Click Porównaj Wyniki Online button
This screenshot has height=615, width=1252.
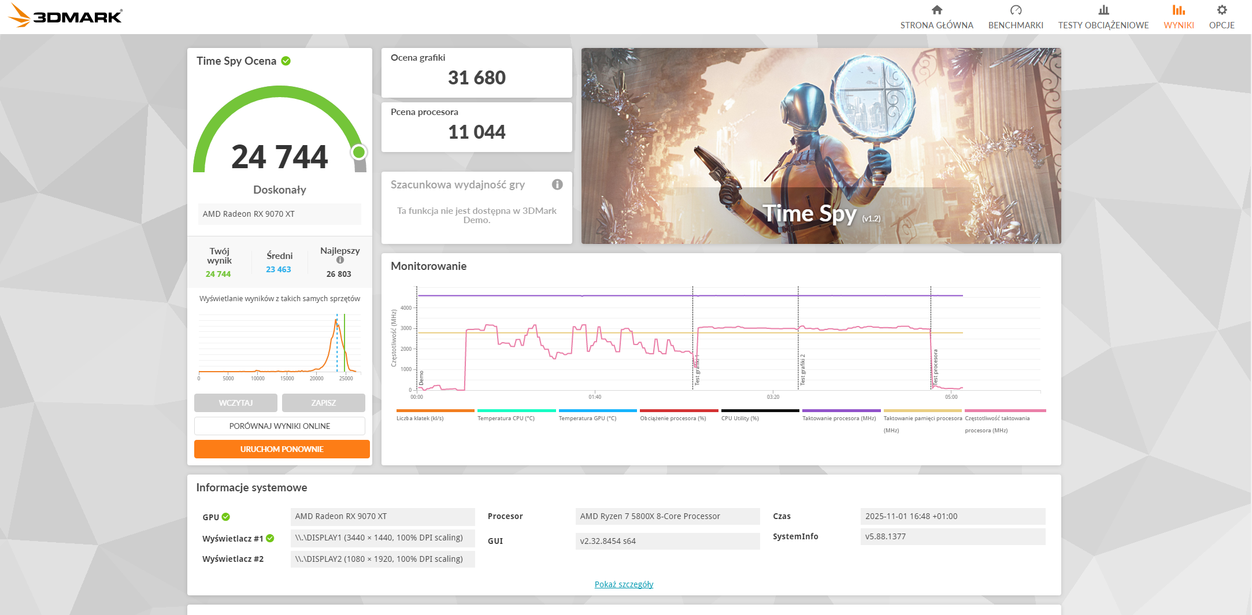tap(280, 426)
